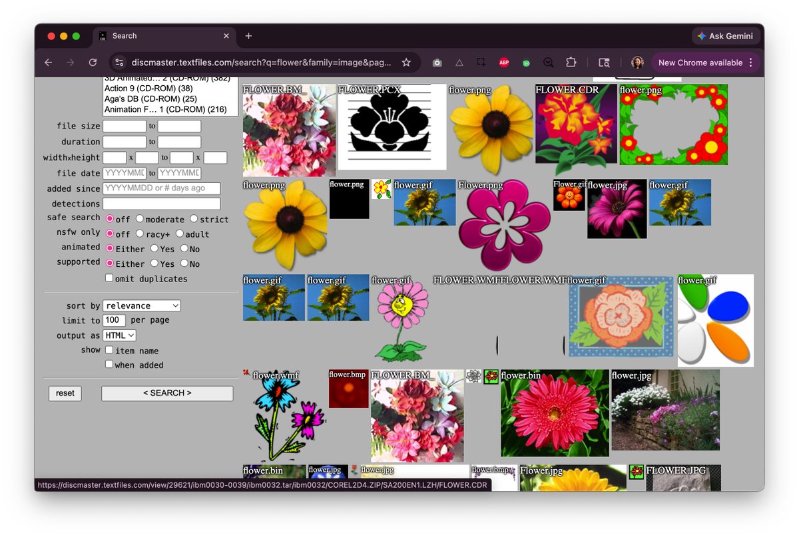This screenshot has height=537, width=799.
Task: Choose No for animated
Action: pyautogui.click(x=184, y=248)
